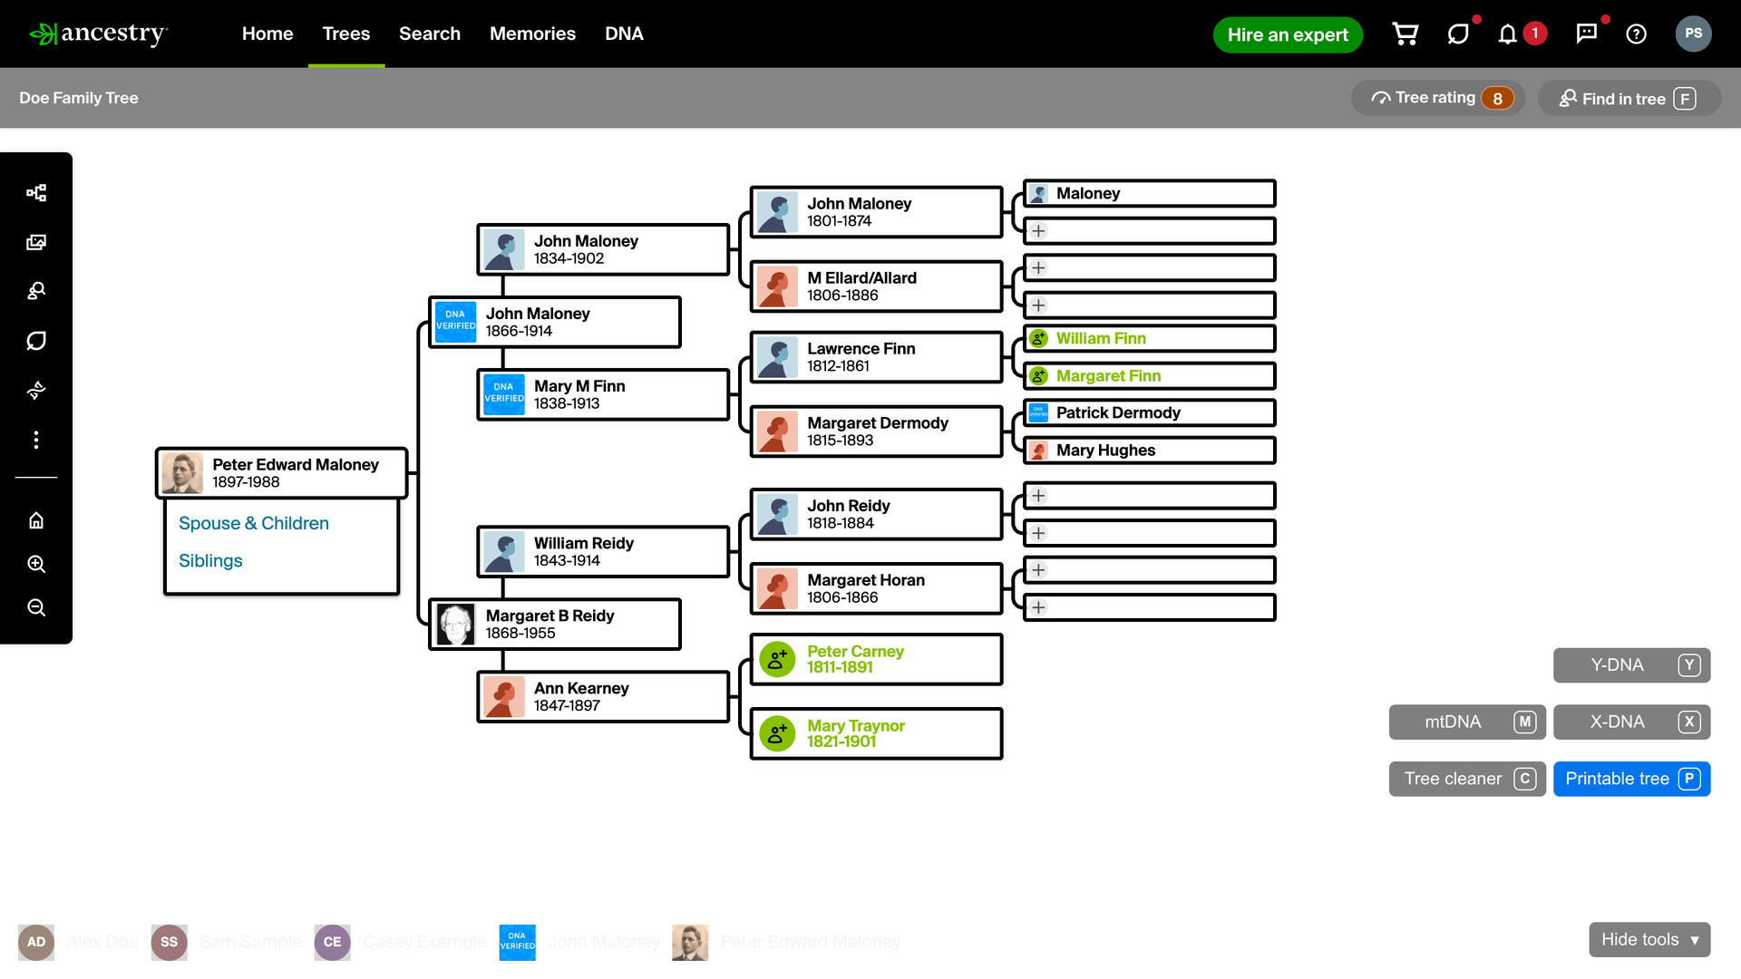The image size is (1741, 979).
Task: Open the Search menu
Action: (x=430, y=34)
